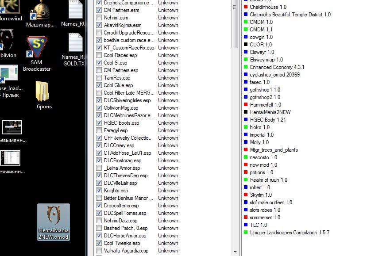Click the red icon of Mtgr_trees_and_plants
The width and height of the screenshot is (367, 256).
point(246,149)
